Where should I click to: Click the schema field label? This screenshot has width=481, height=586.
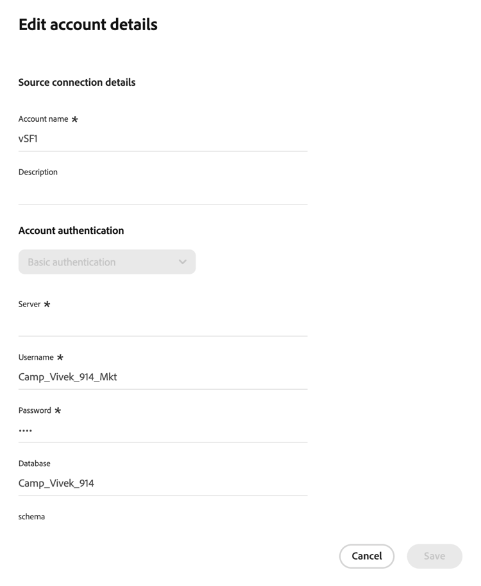32,517
